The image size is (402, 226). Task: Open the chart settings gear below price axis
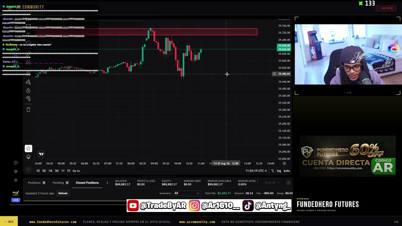(x=284, y=164)
